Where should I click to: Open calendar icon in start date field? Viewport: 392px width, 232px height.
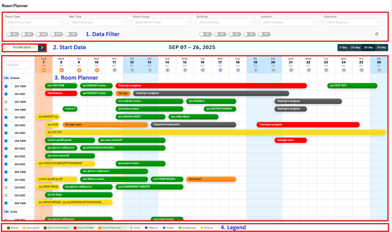click(x=34, y=48)
